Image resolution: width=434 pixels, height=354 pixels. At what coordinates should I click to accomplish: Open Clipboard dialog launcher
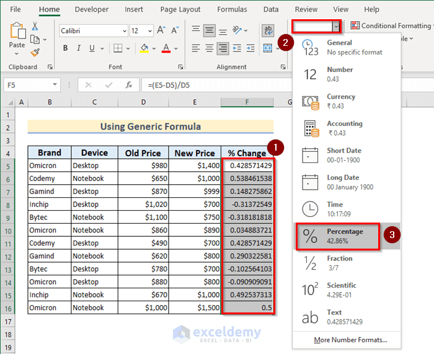tap(50, 67)
